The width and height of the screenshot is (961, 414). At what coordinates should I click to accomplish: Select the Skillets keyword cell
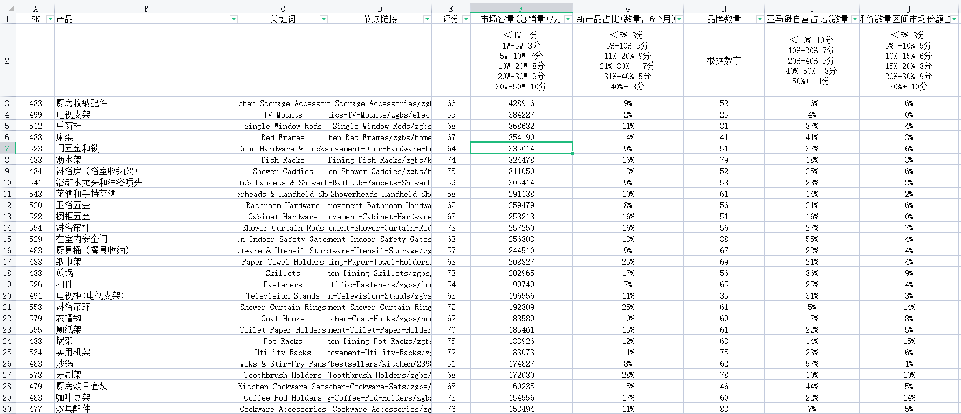pos(283,273)
